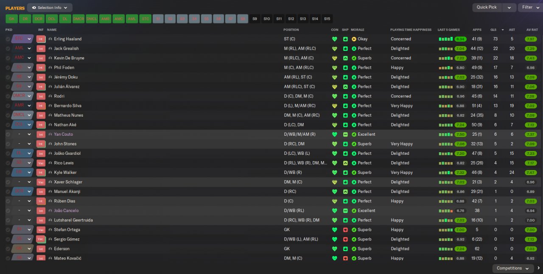This screenshot has height=274, width=543.
Task: Open the DMCR position dropdown for Rodri
Action: [x=29, y=96]
